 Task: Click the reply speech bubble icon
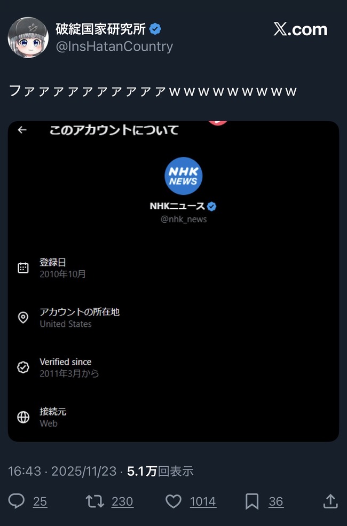pyautogui.click(x=17, y=501)
